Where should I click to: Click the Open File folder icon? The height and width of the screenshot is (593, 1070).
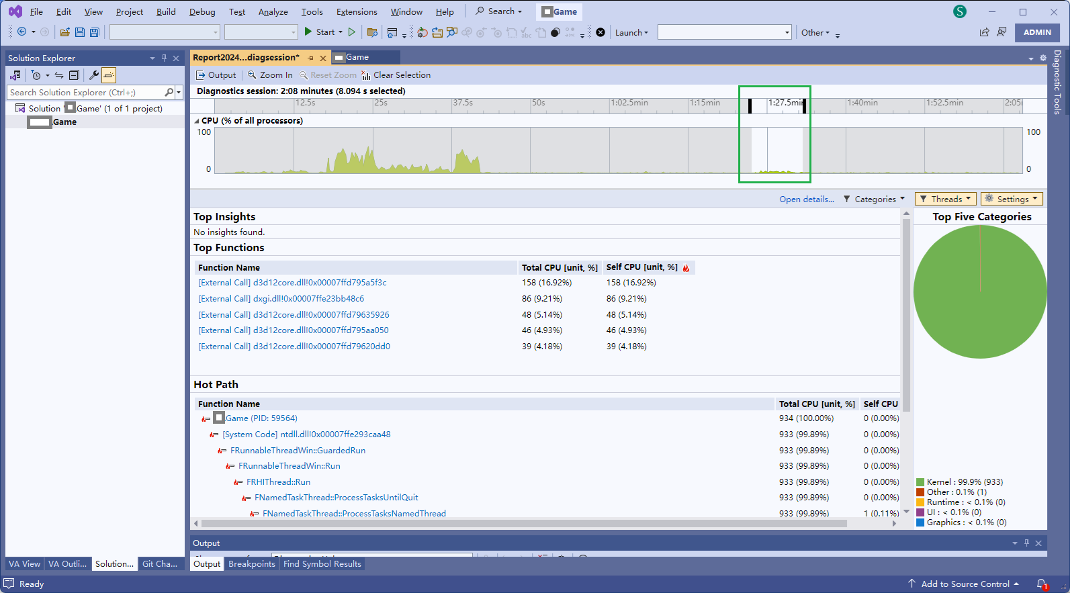coord(65,32)
